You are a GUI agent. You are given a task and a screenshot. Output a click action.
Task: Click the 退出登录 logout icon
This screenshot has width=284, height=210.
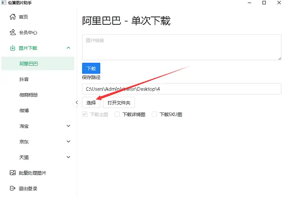click(x=12, y=188)
